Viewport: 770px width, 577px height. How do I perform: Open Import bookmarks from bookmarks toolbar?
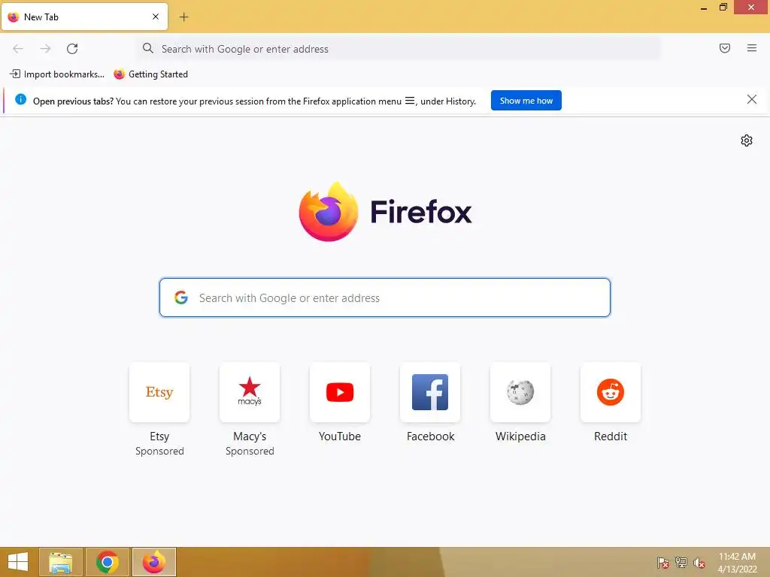tap(57, 74)
